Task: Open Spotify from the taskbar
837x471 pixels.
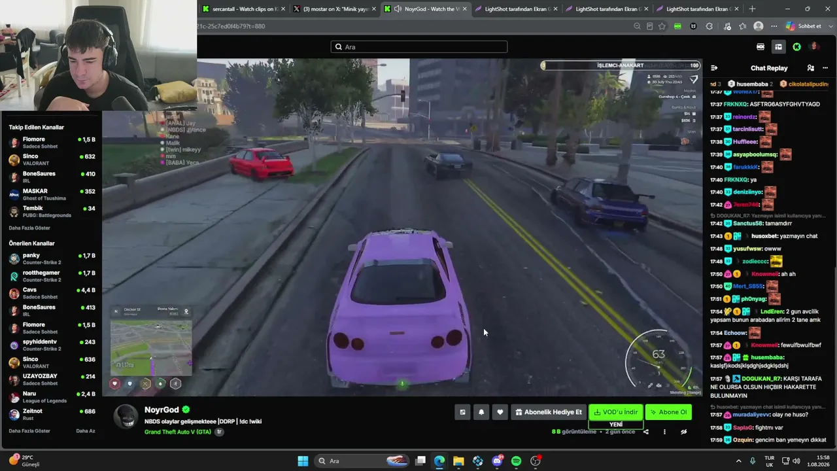Action: pyautogui.click(x=516, y=461)
